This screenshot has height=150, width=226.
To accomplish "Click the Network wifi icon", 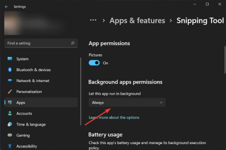I will click(10, 80).
